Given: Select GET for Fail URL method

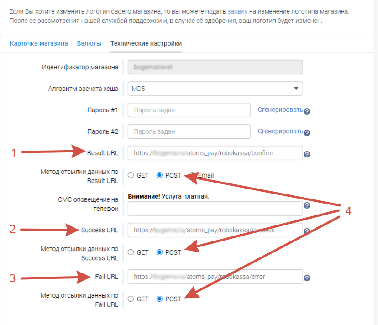Looking at the screenshot, I should pos(131,299).
